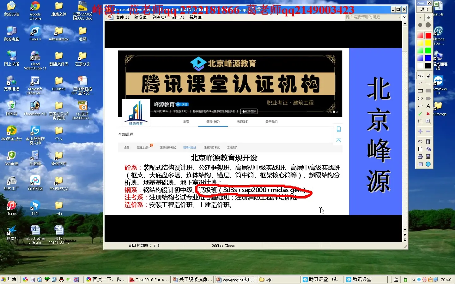455x284 pixels.
Task: Copy the annotation to the clipboard
Action: (428, 149)
